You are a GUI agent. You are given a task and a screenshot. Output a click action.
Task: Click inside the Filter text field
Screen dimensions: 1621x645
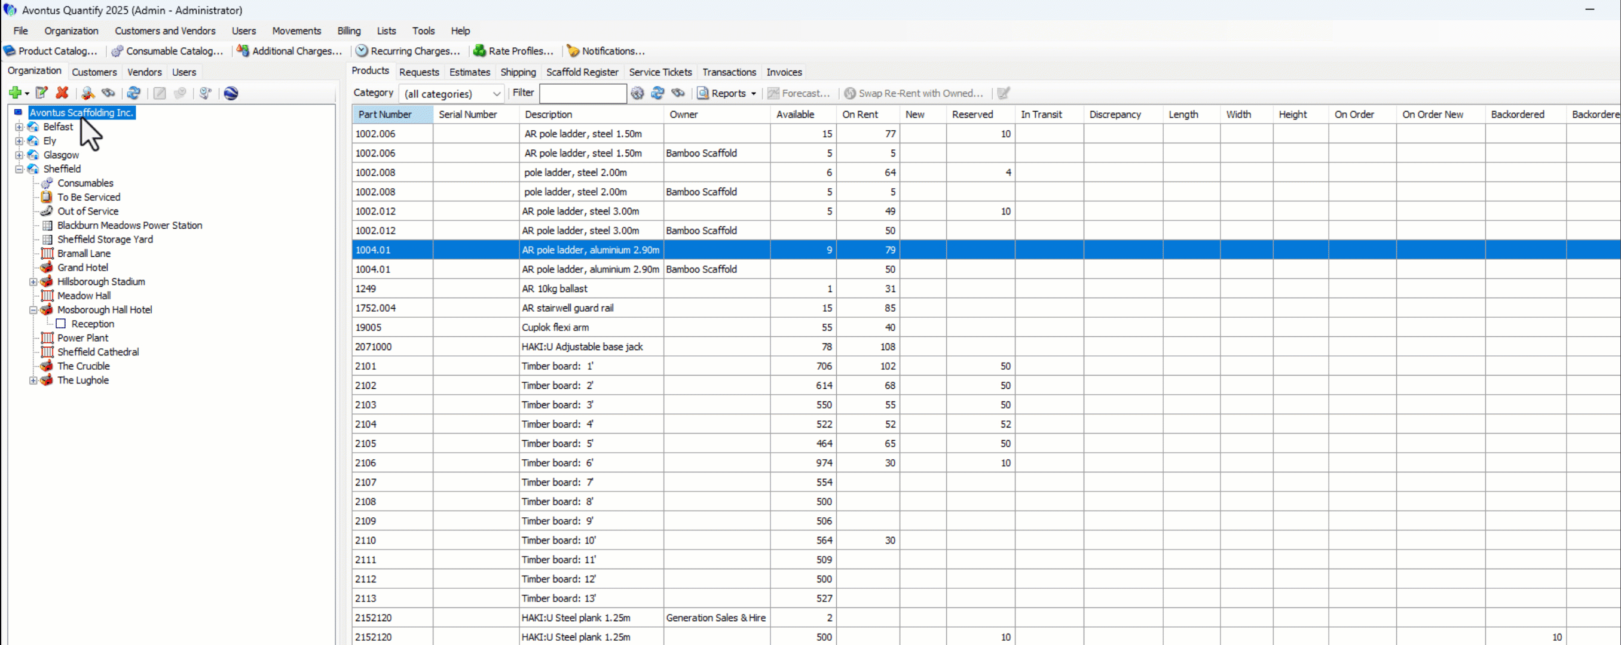(x=582, y=94)
